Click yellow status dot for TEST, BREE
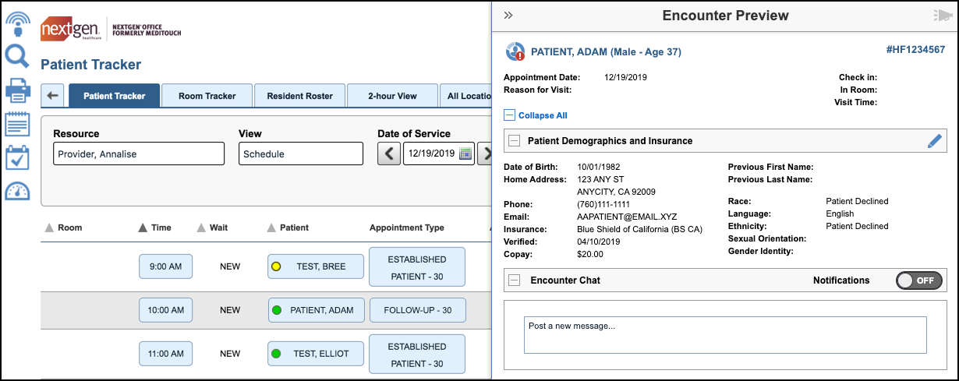 click(x=276, y=266)
